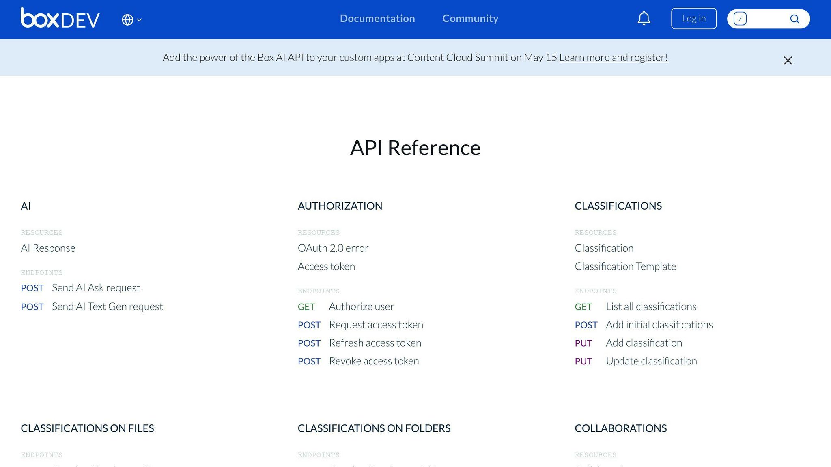
Task: Click the notification bell icon
Action: pos(644,18)
